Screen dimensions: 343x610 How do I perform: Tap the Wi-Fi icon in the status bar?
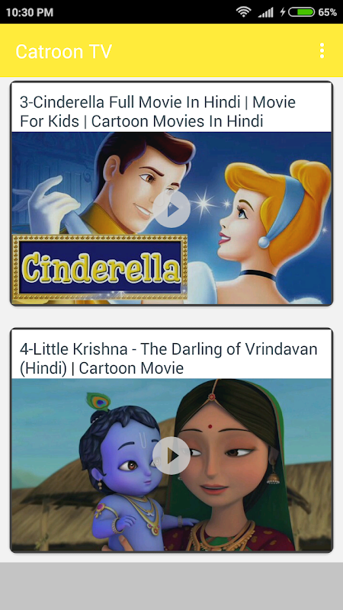tap(243, 11)
